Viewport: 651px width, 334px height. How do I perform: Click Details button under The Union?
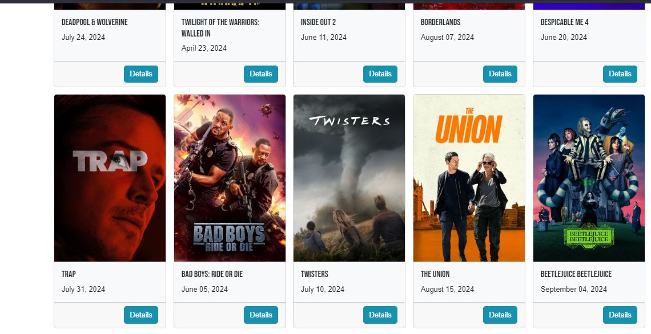tap(500, 315)
